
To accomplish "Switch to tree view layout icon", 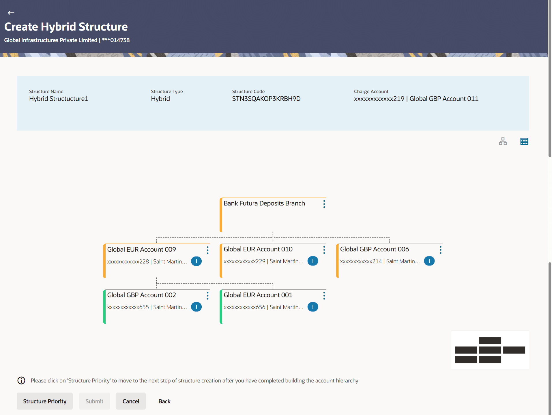I will 503,141.
